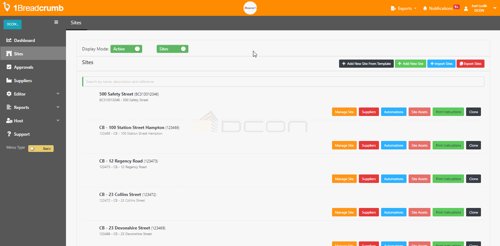Click Add New Site From Template button
Screen dimensions: 500x246
366,64
